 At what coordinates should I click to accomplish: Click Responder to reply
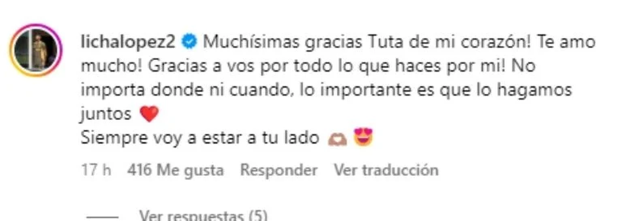279,170
